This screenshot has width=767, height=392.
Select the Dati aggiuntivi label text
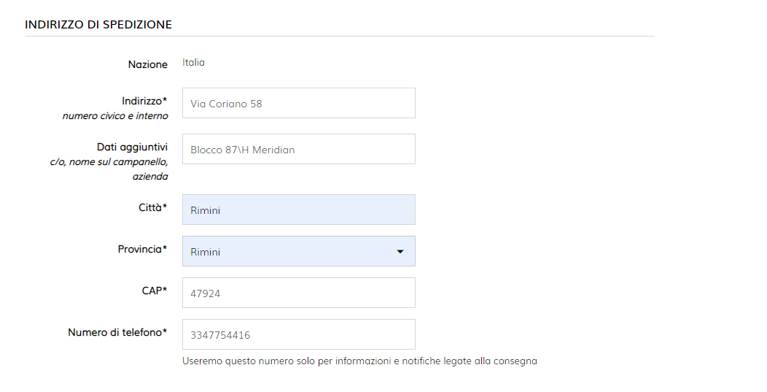click(x=132, y=147)
